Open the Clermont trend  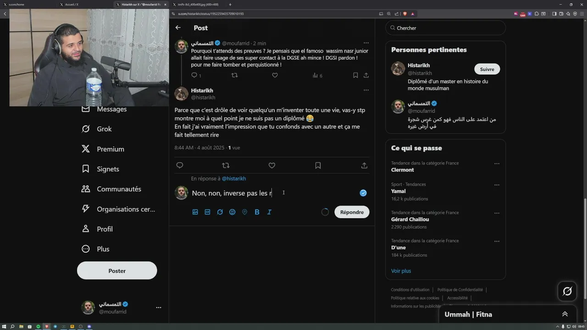tap(403, 170)
